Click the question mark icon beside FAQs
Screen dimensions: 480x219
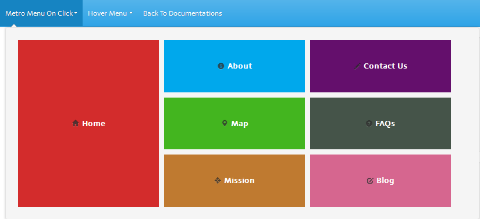(x=369, y=123)
